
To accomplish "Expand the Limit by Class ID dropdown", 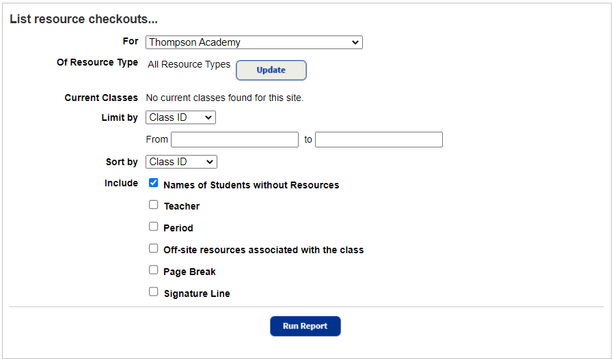I will tap(180, 117).
